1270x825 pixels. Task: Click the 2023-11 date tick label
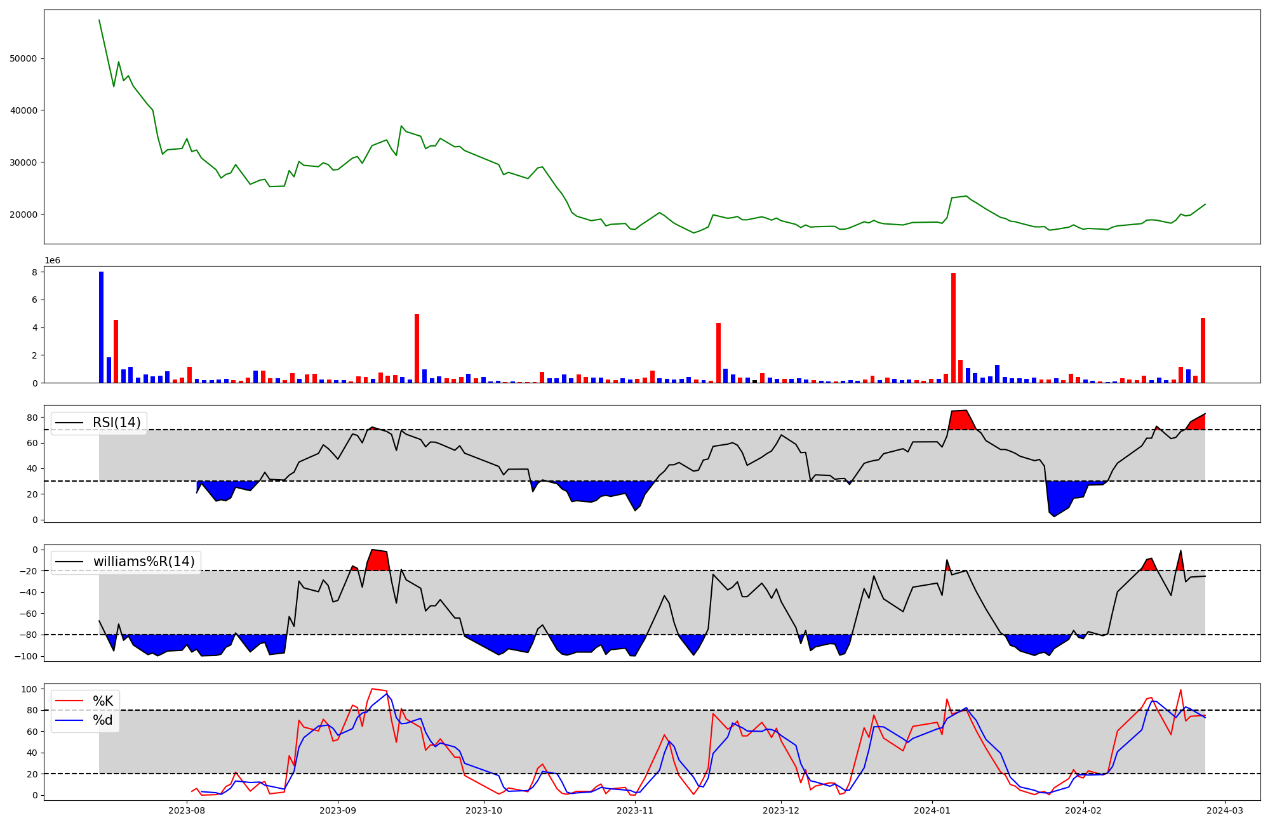coord(635,810)
